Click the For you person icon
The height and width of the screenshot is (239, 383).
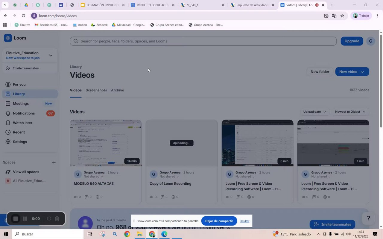coord(8,85)
